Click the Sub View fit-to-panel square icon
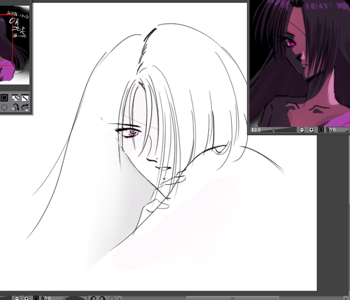 (321, 130)
